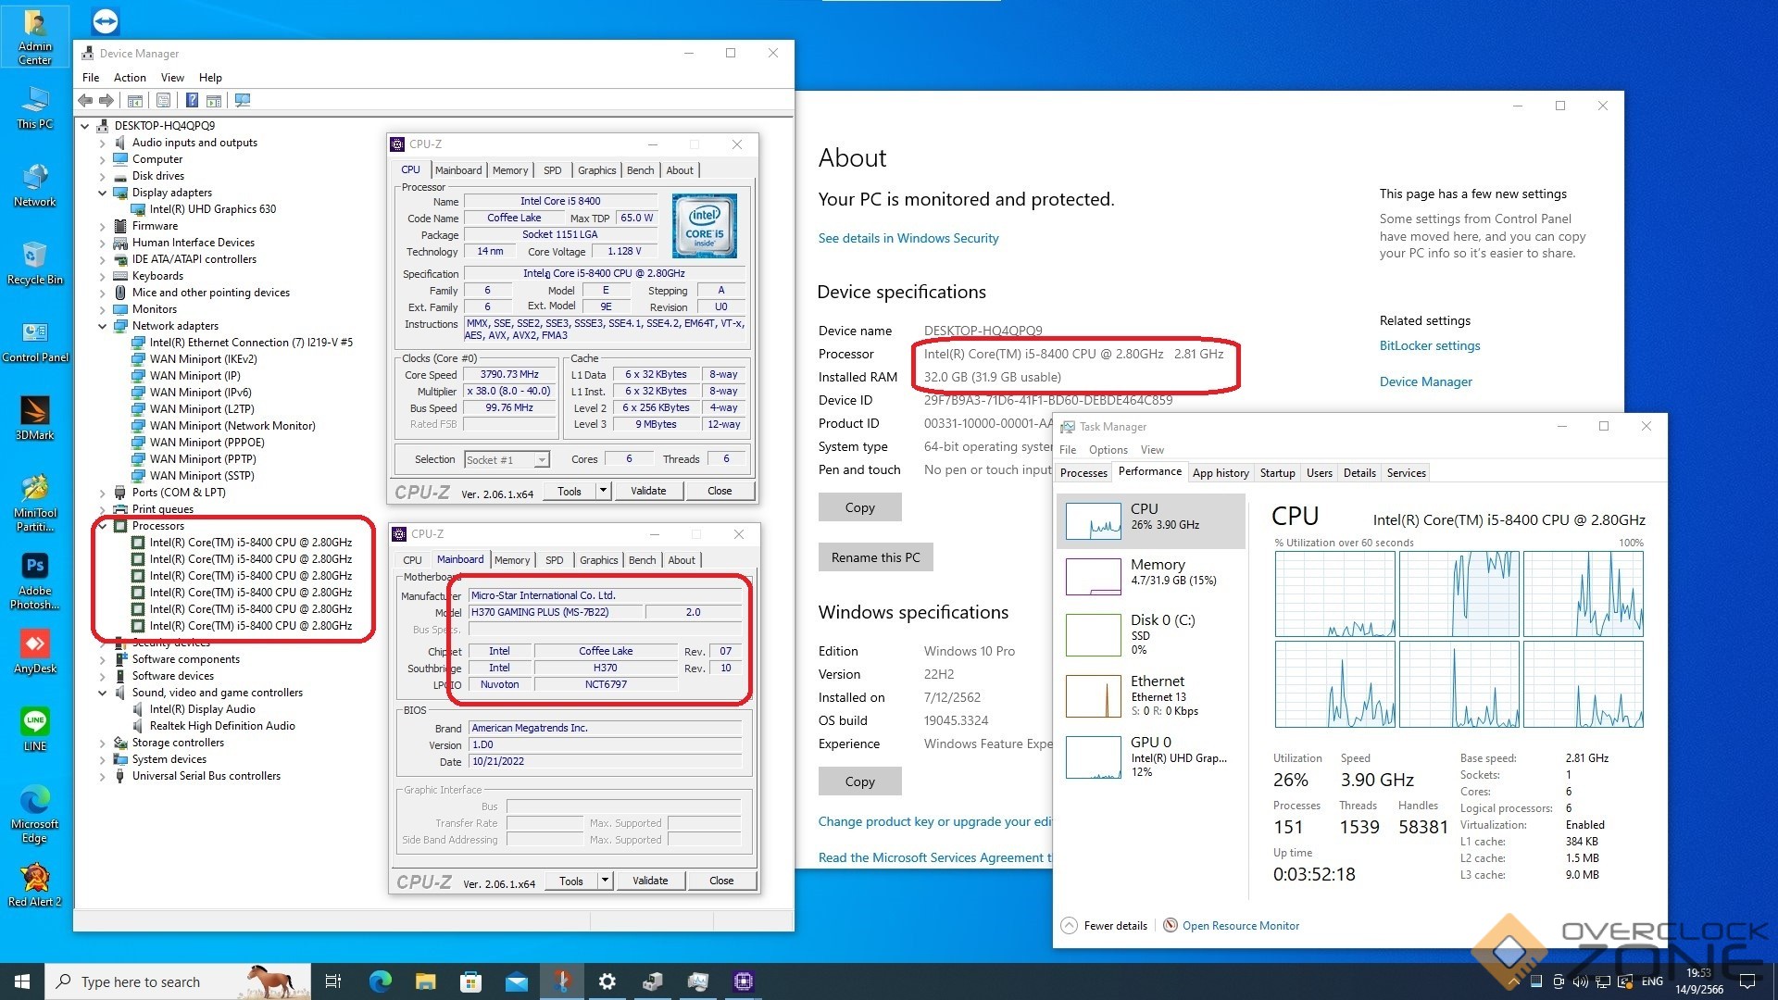The width and height of the screenshot is (1778, 1000).
Task: Click the Settings gear in taskbar
Action: click(x=607, y=981)
